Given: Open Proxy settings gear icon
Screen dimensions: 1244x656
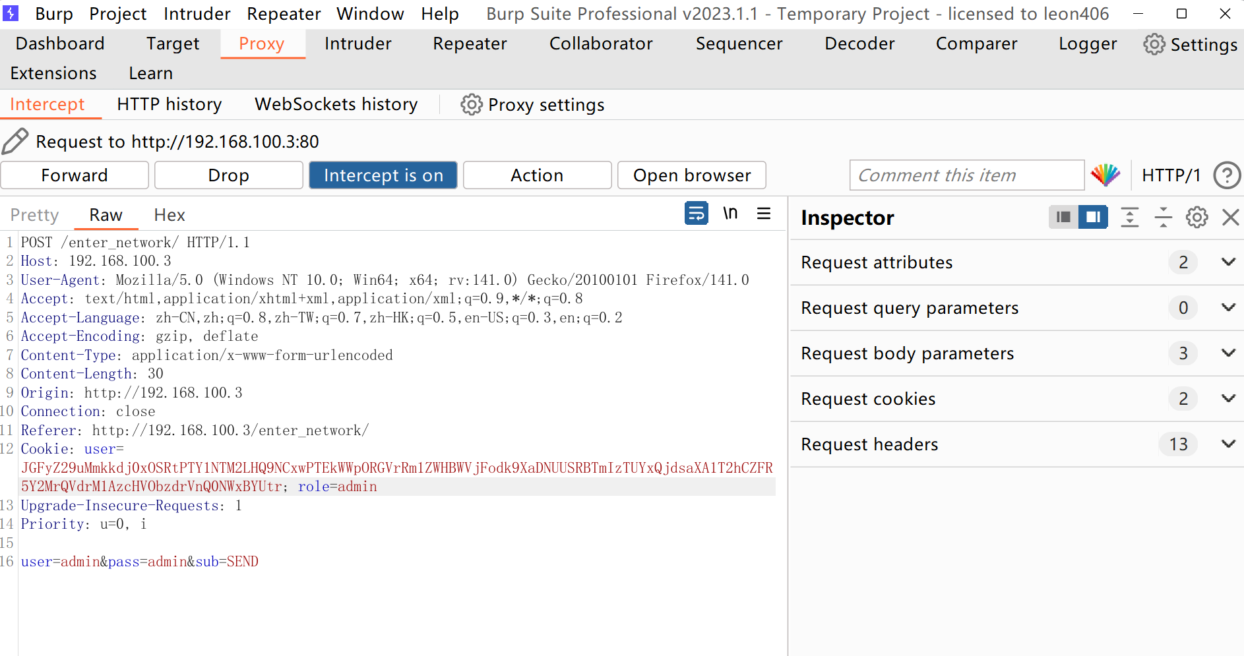Looking at the screenshot, I should tap(471, 105).
